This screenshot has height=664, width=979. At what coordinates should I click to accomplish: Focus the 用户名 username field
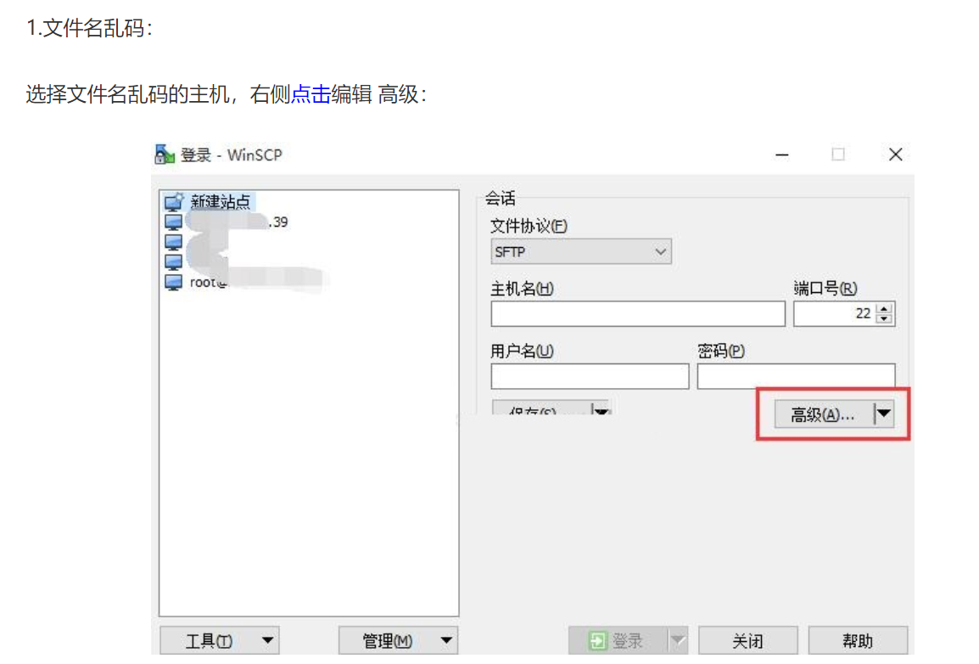(x=590, y=376)
